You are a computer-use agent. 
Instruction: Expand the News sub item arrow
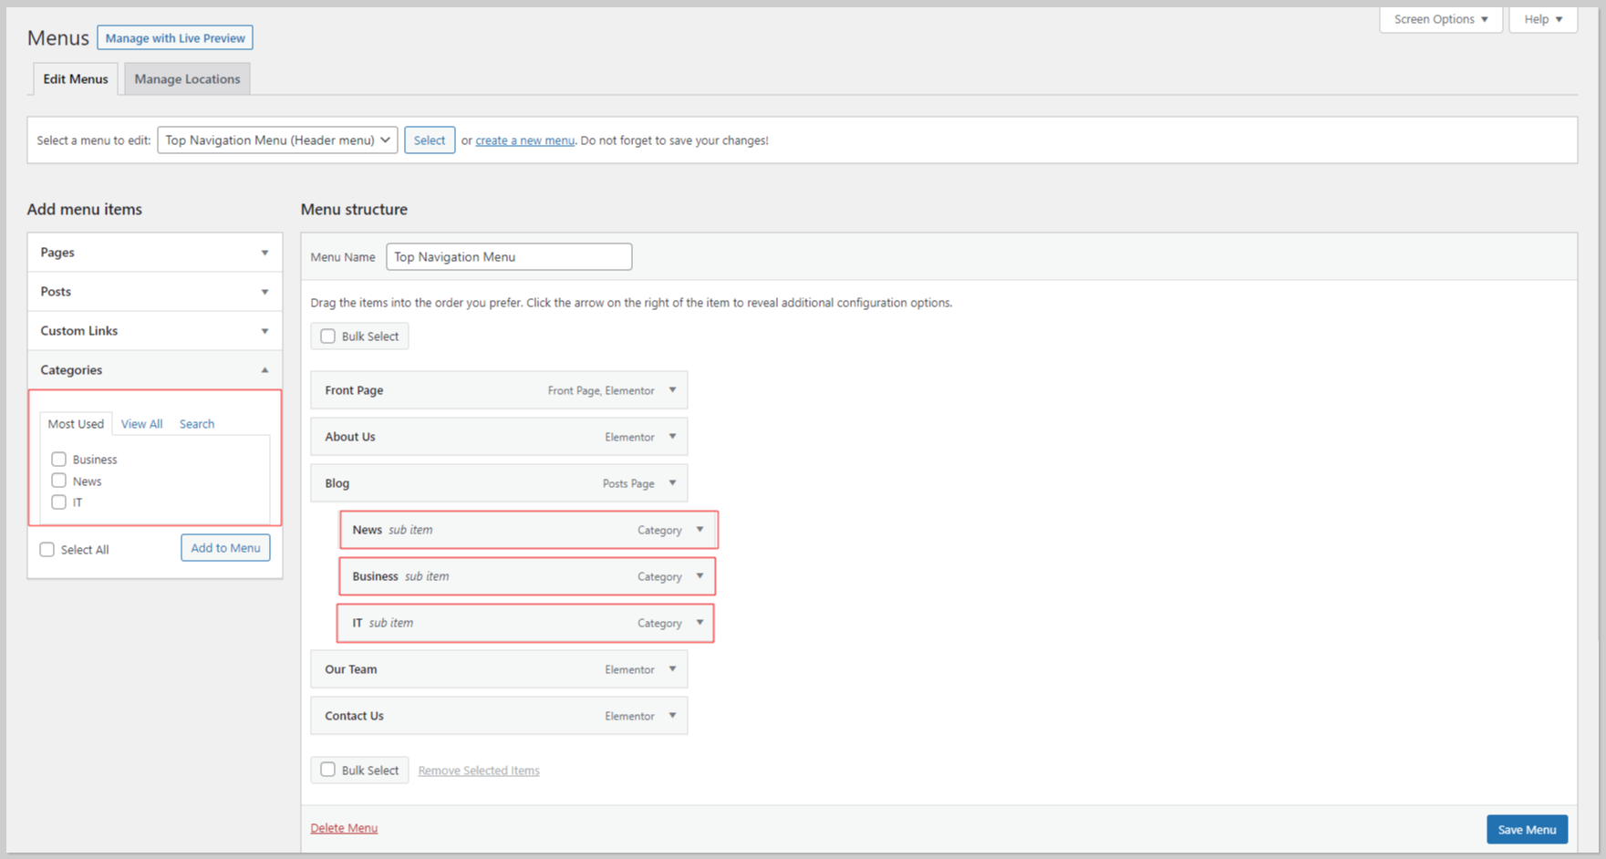pyautogui.click(x=699, y=530)
